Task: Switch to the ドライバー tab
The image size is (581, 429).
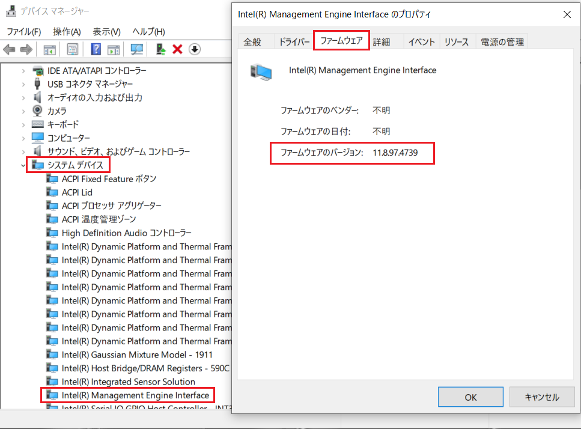Action: [x=294, y=42]
